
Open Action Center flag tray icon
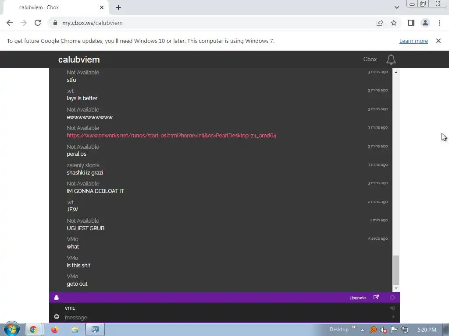394,330
